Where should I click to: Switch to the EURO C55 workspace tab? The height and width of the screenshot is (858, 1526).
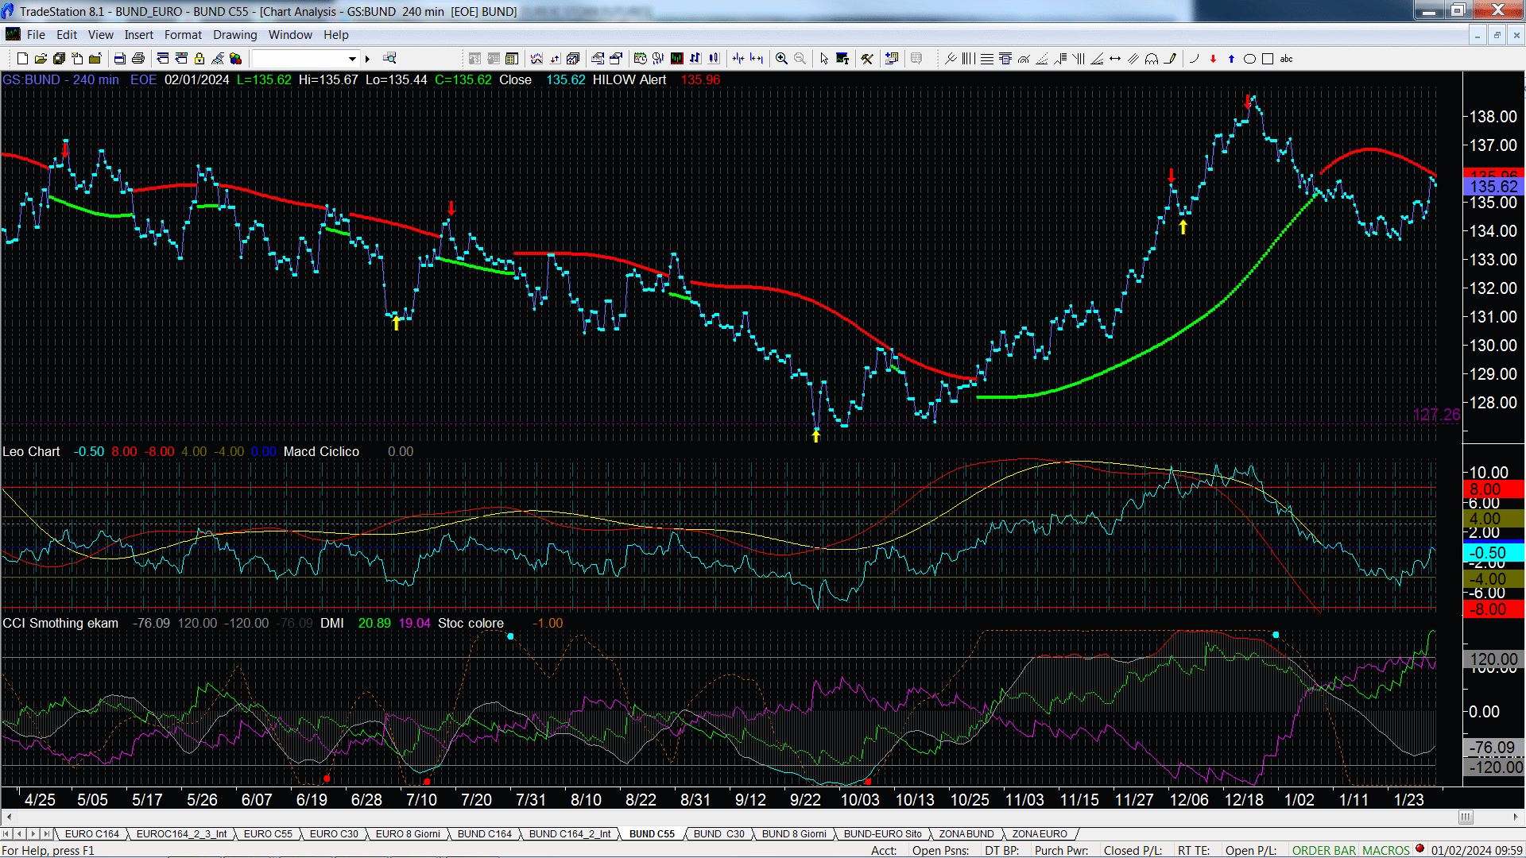[x=268, y=833]
